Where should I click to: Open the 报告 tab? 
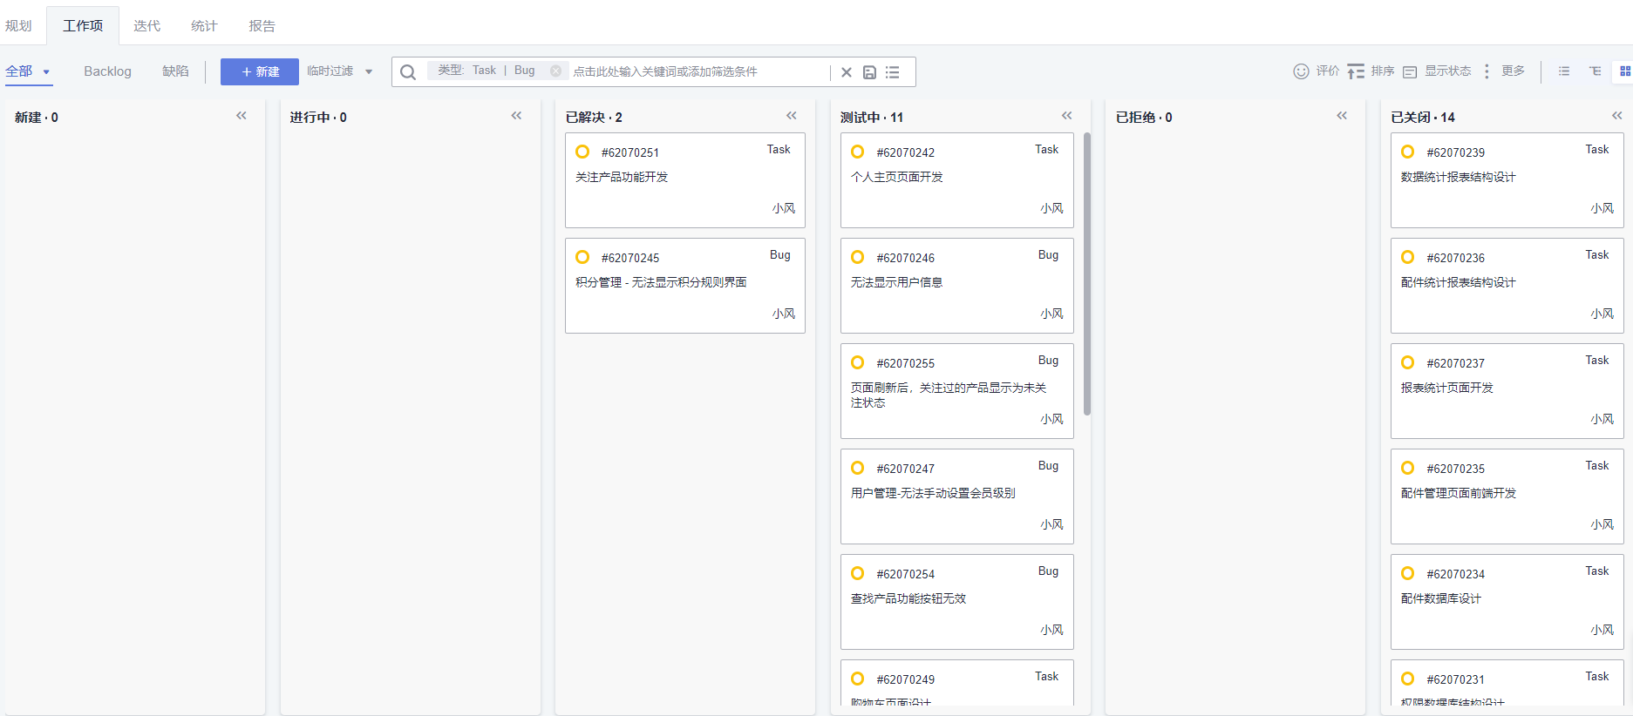click(x=262, y=26)
